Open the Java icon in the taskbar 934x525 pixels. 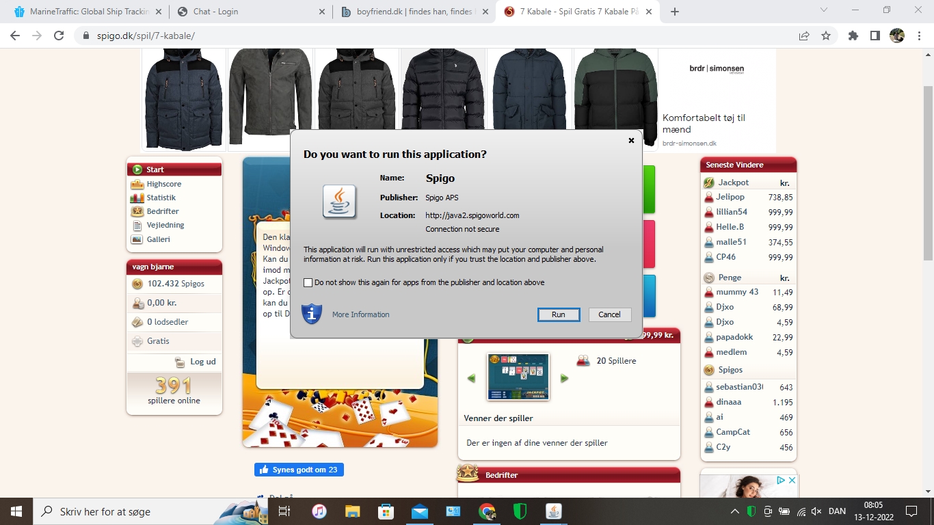pos(553,511)
